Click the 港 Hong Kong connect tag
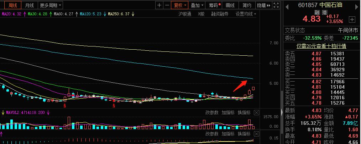 coord(325,12)
